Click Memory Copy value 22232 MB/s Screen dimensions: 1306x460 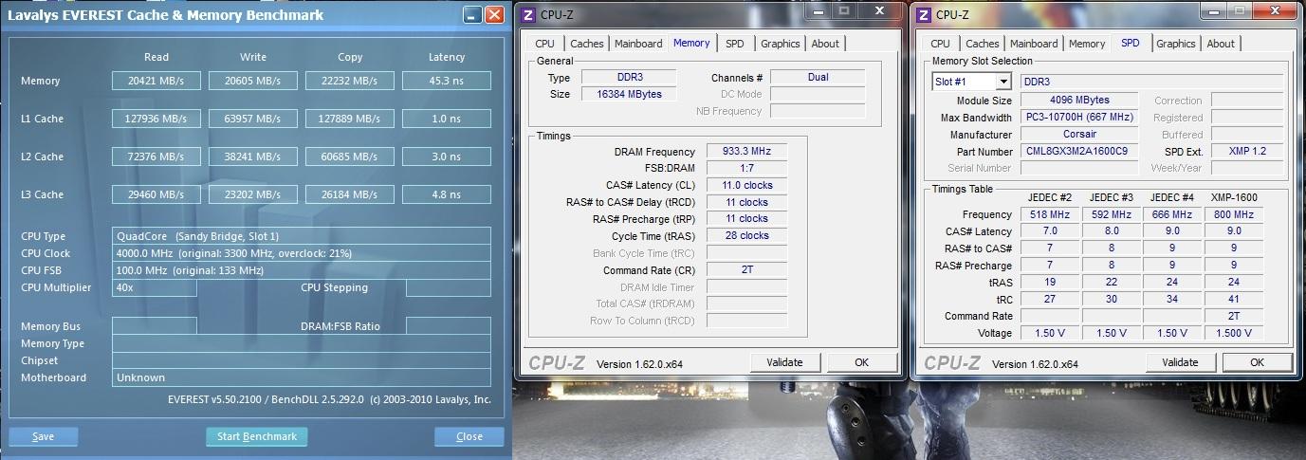click(350, 81)
